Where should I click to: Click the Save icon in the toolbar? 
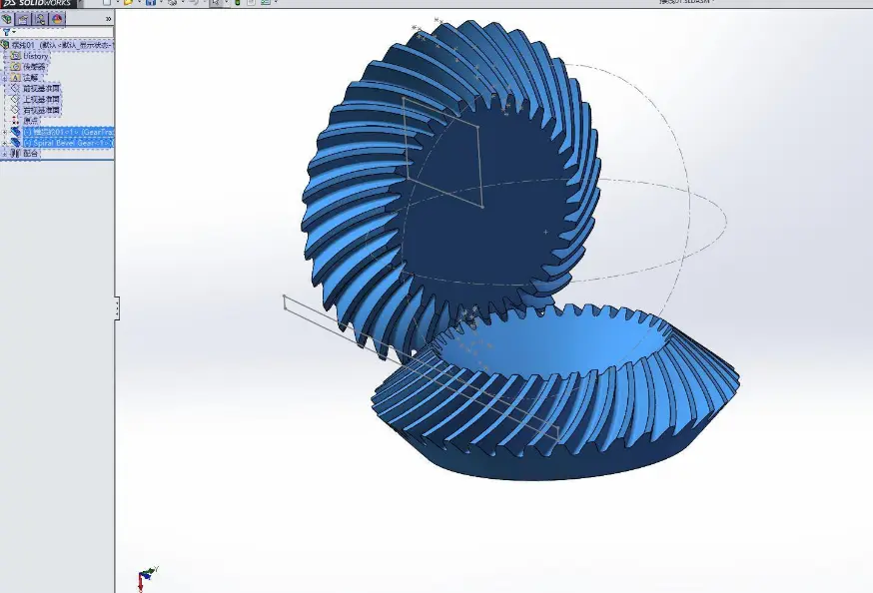(151, 5)
